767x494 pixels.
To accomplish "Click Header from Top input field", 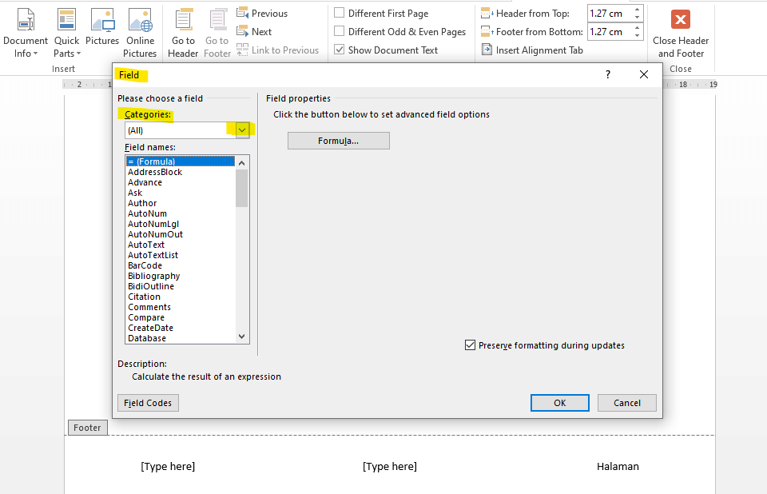I will (x=610, y=14).
